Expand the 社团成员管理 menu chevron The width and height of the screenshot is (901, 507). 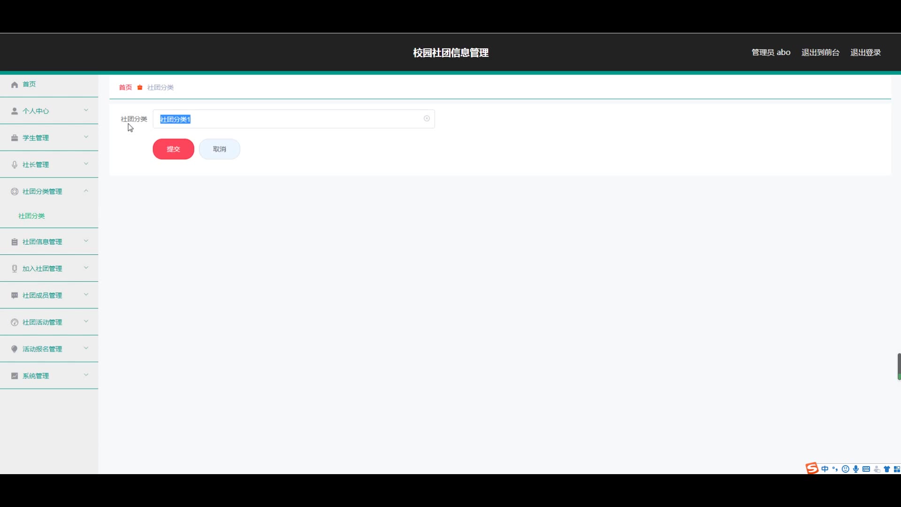pyautogui.click(x=86, y=294)
